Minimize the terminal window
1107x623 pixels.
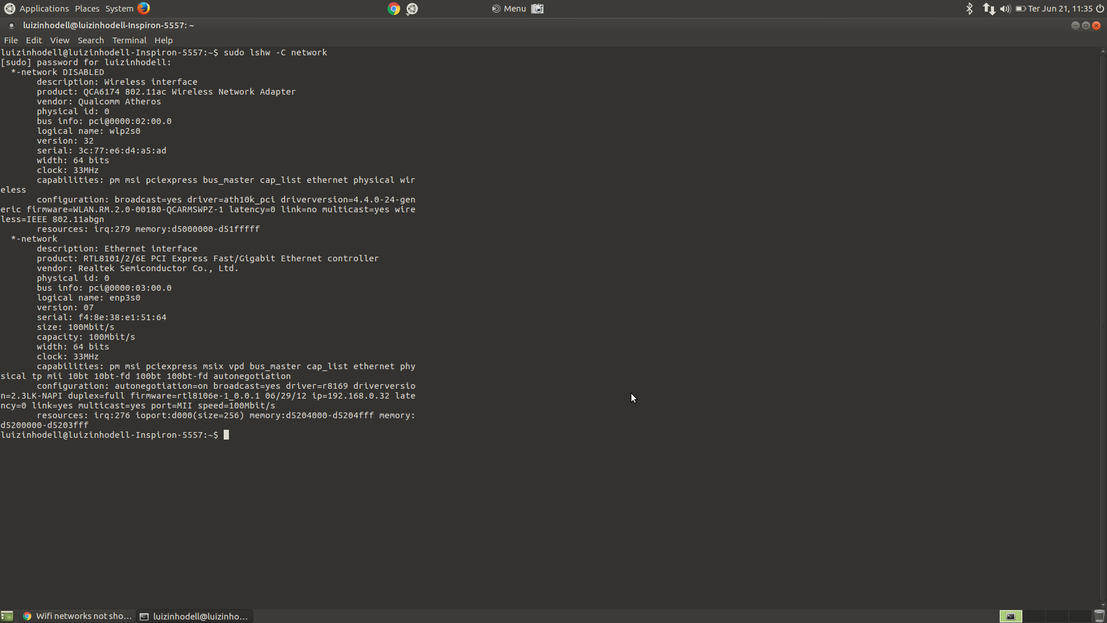click(x=1075, y=25)
